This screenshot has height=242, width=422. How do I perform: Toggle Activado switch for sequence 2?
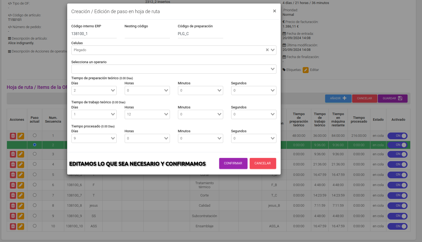(x=397, y=145)
